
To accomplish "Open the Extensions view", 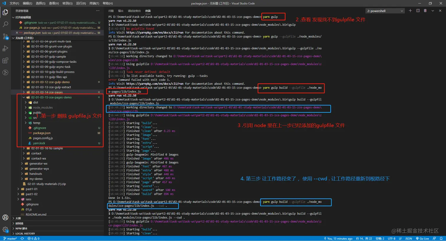I will (x=5, y=61).
